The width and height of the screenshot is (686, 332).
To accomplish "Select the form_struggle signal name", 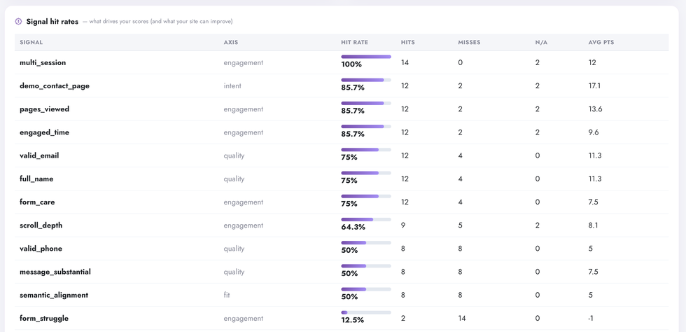I will point(44,319).
